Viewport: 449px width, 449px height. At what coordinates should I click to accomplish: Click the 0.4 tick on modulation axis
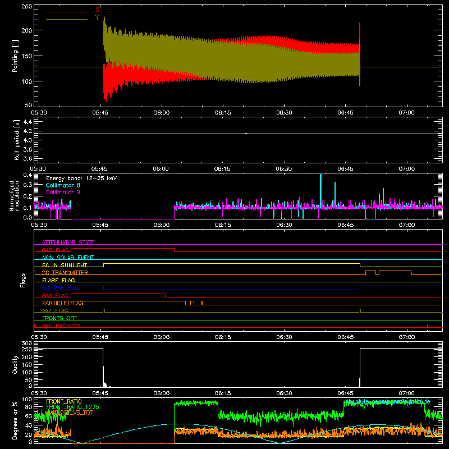[28, 175]
